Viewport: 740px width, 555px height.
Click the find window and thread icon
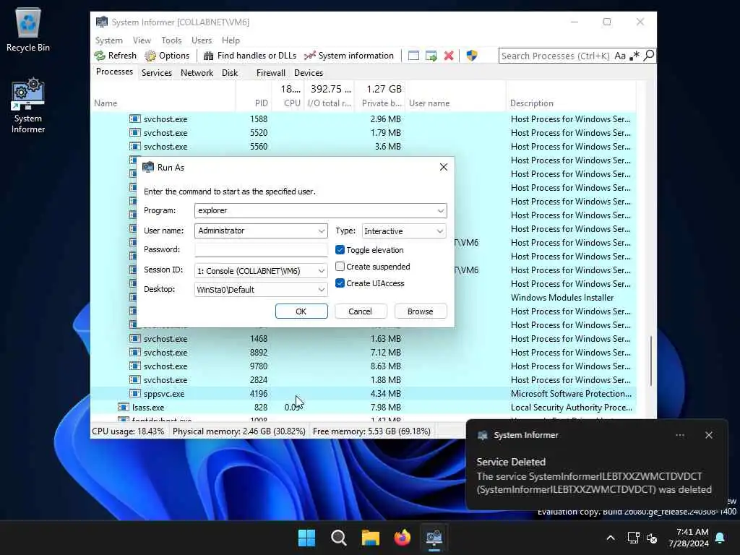point(431,56)
